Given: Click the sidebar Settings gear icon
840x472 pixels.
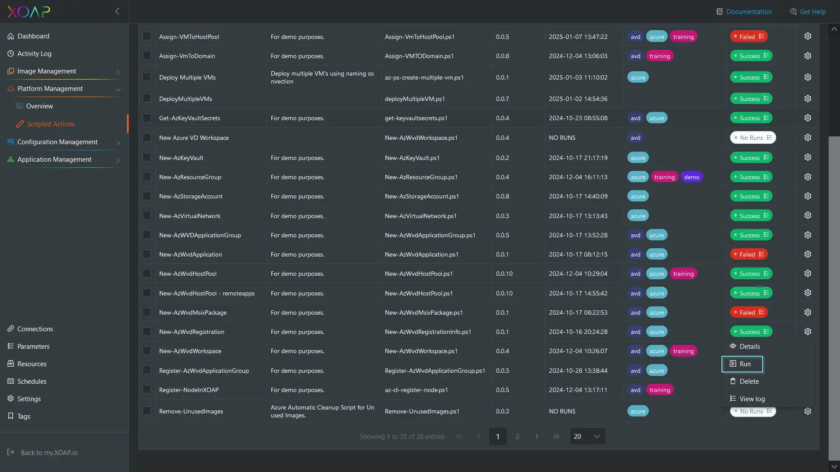Looking at the screenshot, I should [x=11, y=399].
